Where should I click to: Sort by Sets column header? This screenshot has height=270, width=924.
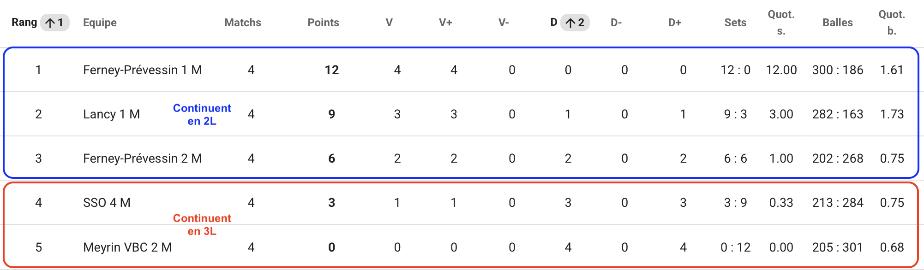[x=735, y=23]
